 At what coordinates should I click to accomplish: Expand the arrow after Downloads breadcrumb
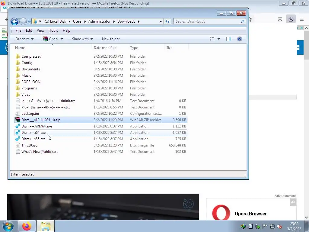[x=139, y=21]
